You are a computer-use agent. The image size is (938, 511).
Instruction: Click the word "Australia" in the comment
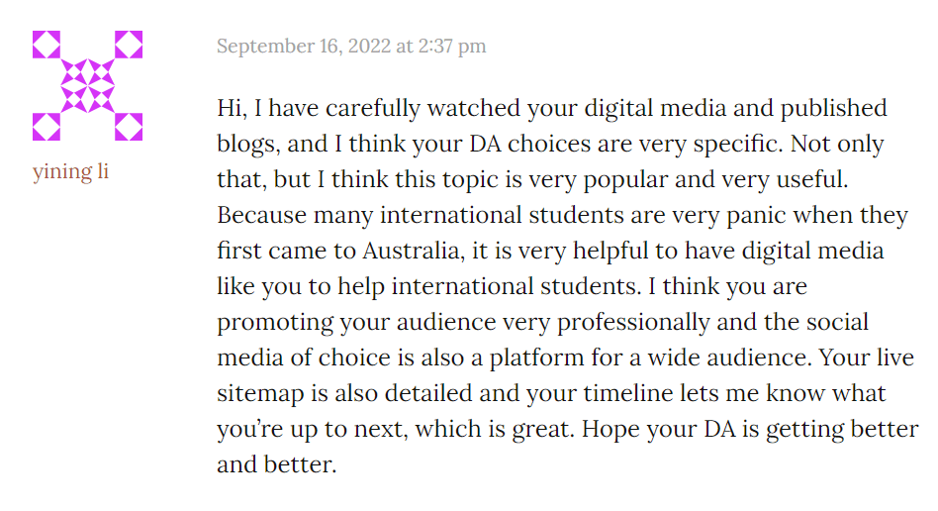tap(411, 251)
